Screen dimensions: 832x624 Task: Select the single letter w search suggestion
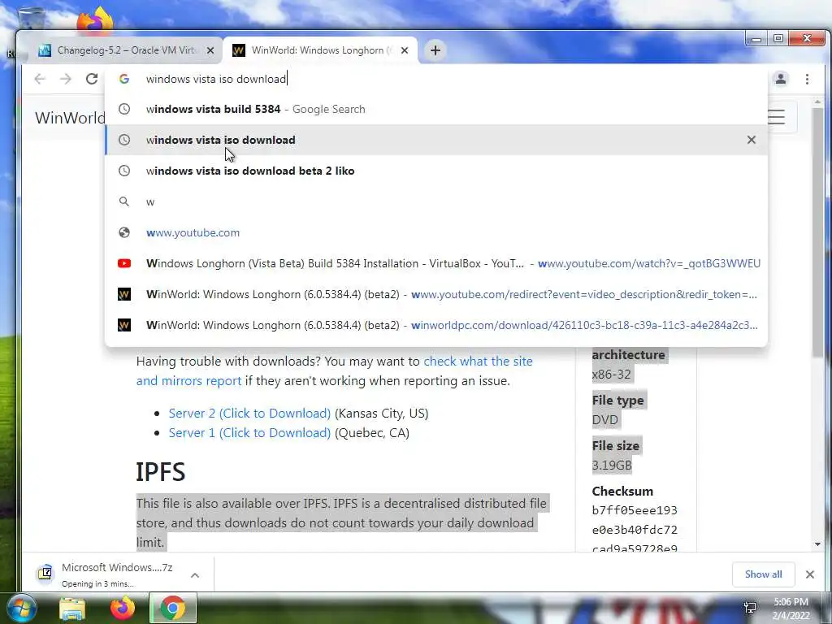(x=436, y=201)
